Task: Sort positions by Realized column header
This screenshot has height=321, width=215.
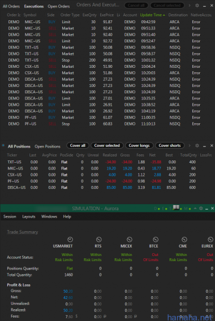Action: [x=110, y=155]
